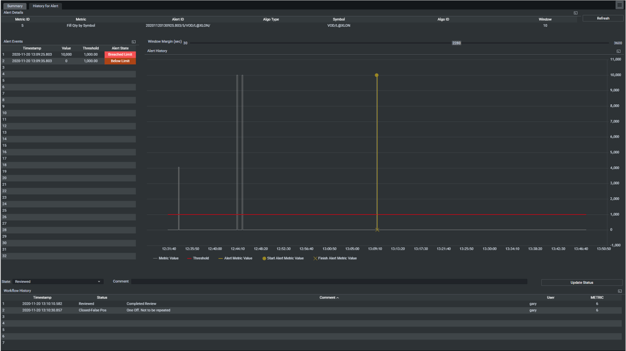Pop out the Alert Events panel
The height and width of the screenshot is (351, 626).
point(134,42)
